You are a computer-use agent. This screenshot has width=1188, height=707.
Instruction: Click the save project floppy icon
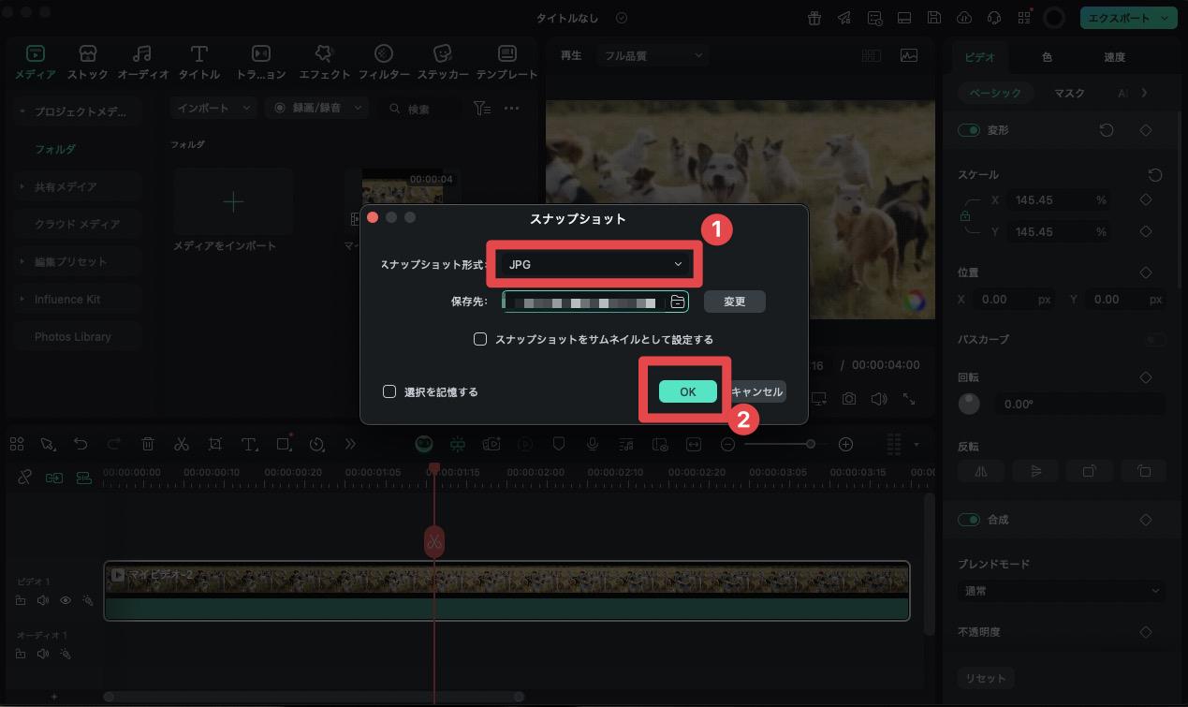(x=933, y=18)
